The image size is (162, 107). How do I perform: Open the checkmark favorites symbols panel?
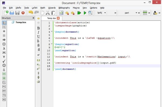tap(4, 61)
